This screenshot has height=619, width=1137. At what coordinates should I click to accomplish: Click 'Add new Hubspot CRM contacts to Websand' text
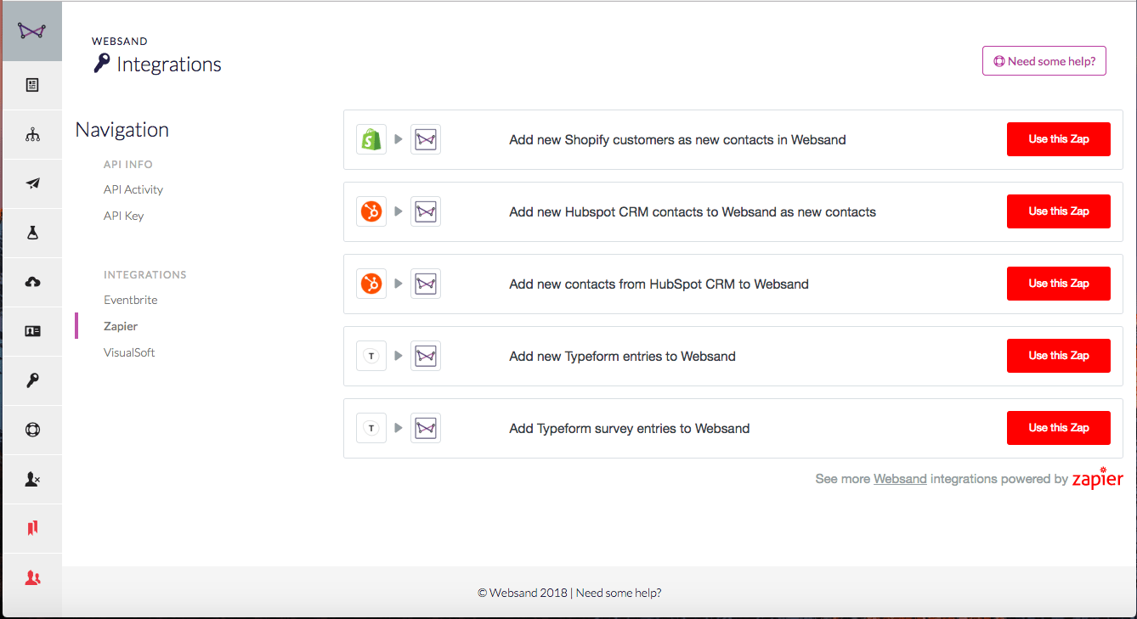point(693,212)
